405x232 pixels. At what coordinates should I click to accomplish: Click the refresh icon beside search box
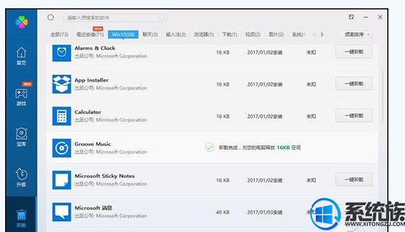click(51, 17)
